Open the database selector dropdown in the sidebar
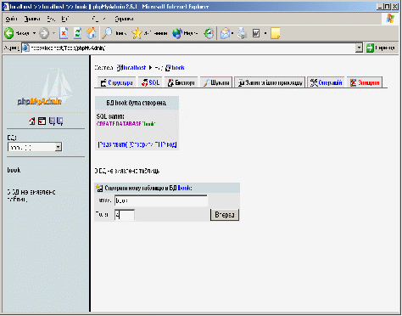 coord(35,147)
